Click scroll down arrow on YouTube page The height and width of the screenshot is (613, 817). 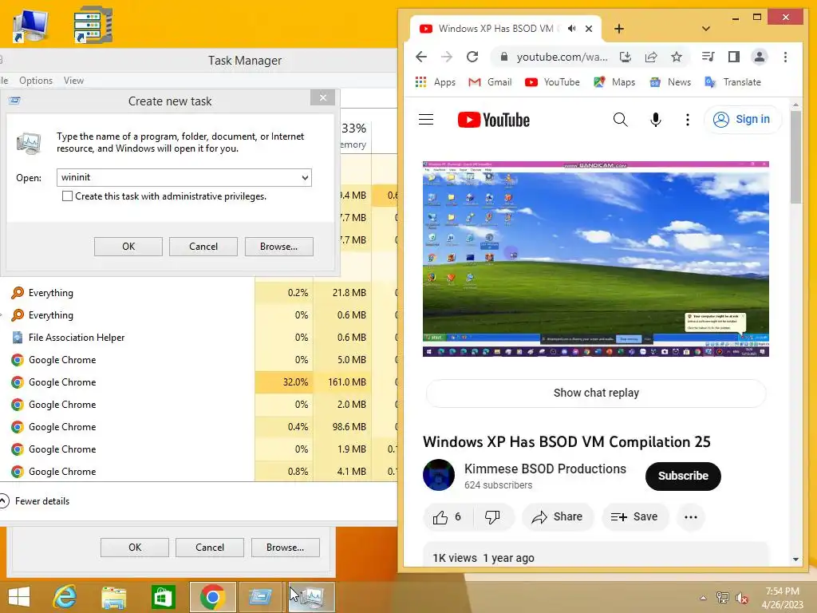point(795,560)
